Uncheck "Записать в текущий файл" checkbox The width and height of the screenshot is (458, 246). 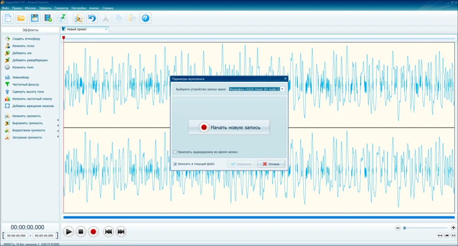coord(175,164)
